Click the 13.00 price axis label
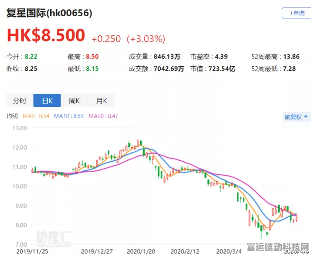This screenshot has height=255, width=311. [19, 128]
